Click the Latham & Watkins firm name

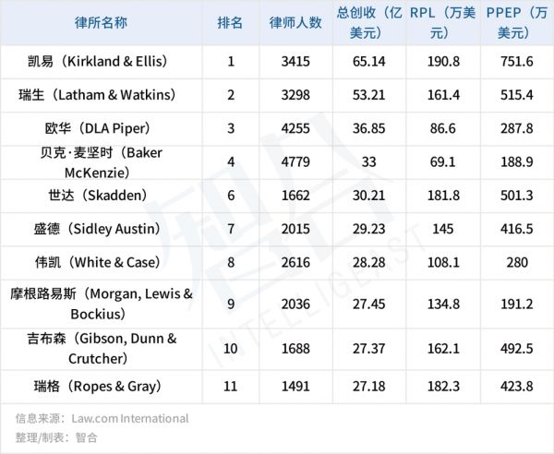pos(102,96)
